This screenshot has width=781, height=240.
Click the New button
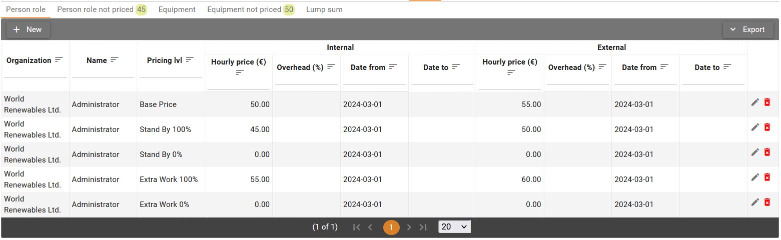point(28,29)
